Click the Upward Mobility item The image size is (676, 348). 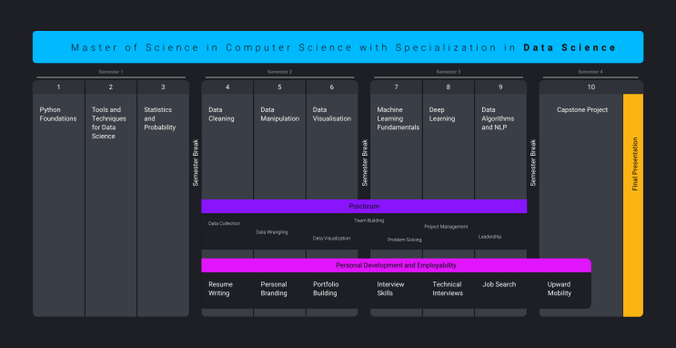pos(560,289)
